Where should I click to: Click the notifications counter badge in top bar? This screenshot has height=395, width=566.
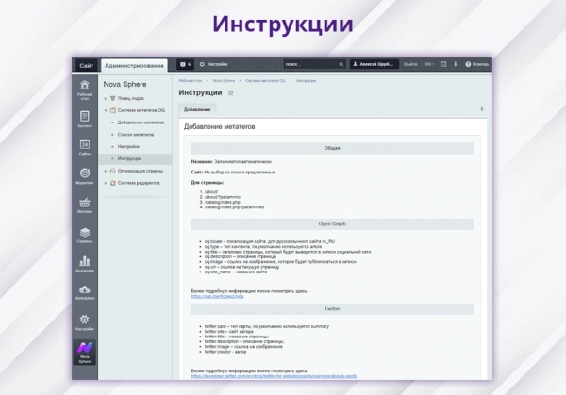coord(185,64)
